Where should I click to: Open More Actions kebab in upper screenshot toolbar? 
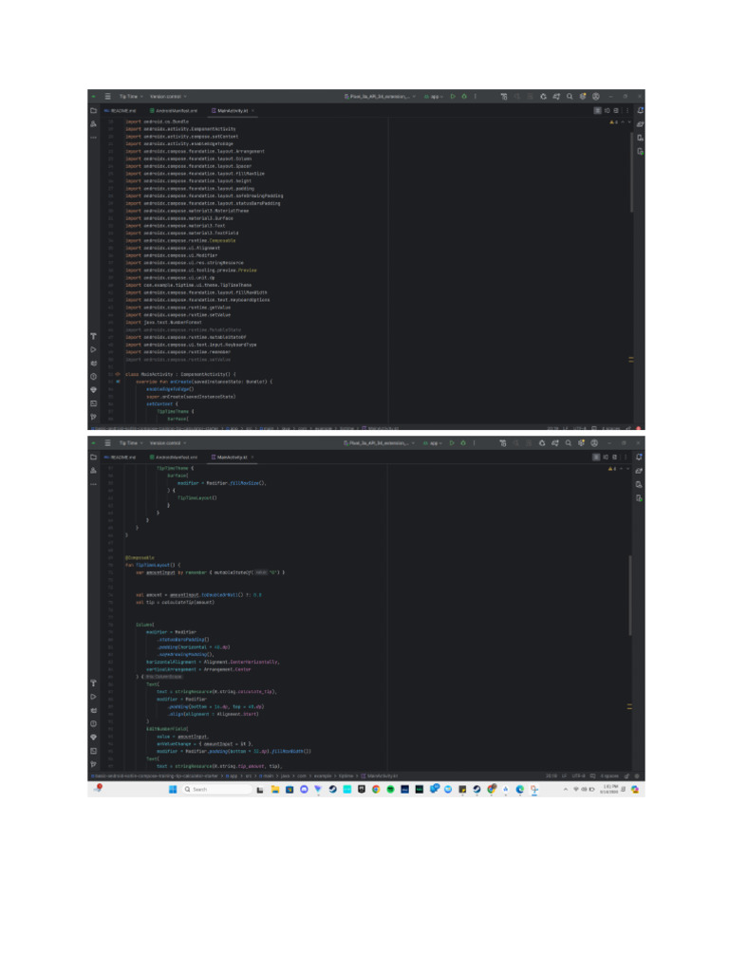(476, 96)
